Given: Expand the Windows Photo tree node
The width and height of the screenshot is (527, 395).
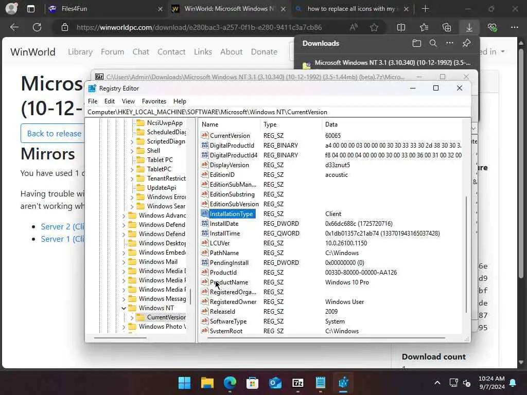Looking at the screenshot, I should (x=124, y=327).
